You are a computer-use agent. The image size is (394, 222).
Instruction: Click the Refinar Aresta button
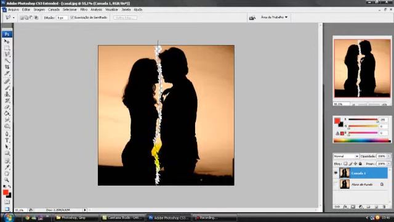click(125, 18)
